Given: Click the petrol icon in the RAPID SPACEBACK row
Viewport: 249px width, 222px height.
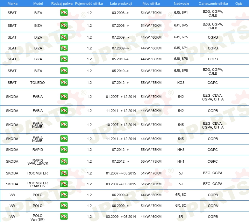Looking at the screenshot, I should pyautogui.click(x=64, y=161).
